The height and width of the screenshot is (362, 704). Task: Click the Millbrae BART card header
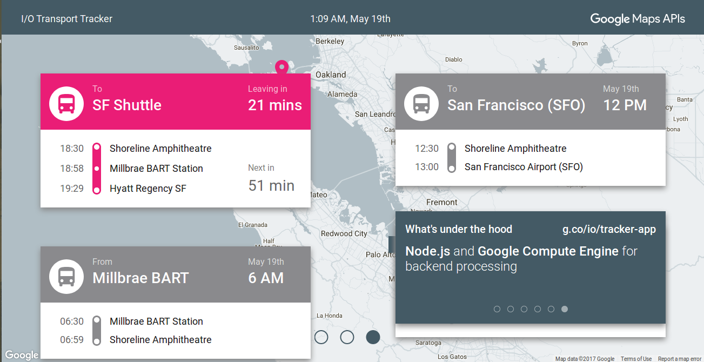(176, 274)
